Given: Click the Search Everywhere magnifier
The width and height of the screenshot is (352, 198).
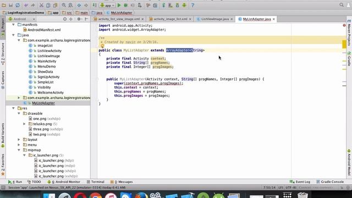Looking at the screenshot, I should pyautogui.click(x=342, y=5).
